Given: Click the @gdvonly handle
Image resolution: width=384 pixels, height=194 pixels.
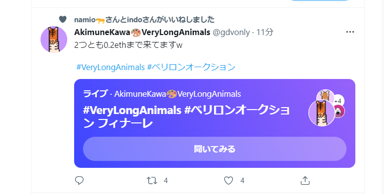Looking at the screenshot, I should coord(231,32).
